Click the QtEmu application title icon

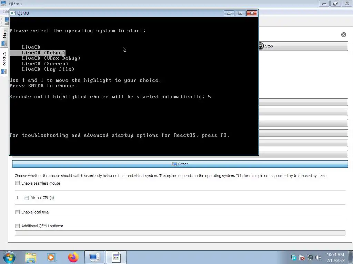pos(3,3)
